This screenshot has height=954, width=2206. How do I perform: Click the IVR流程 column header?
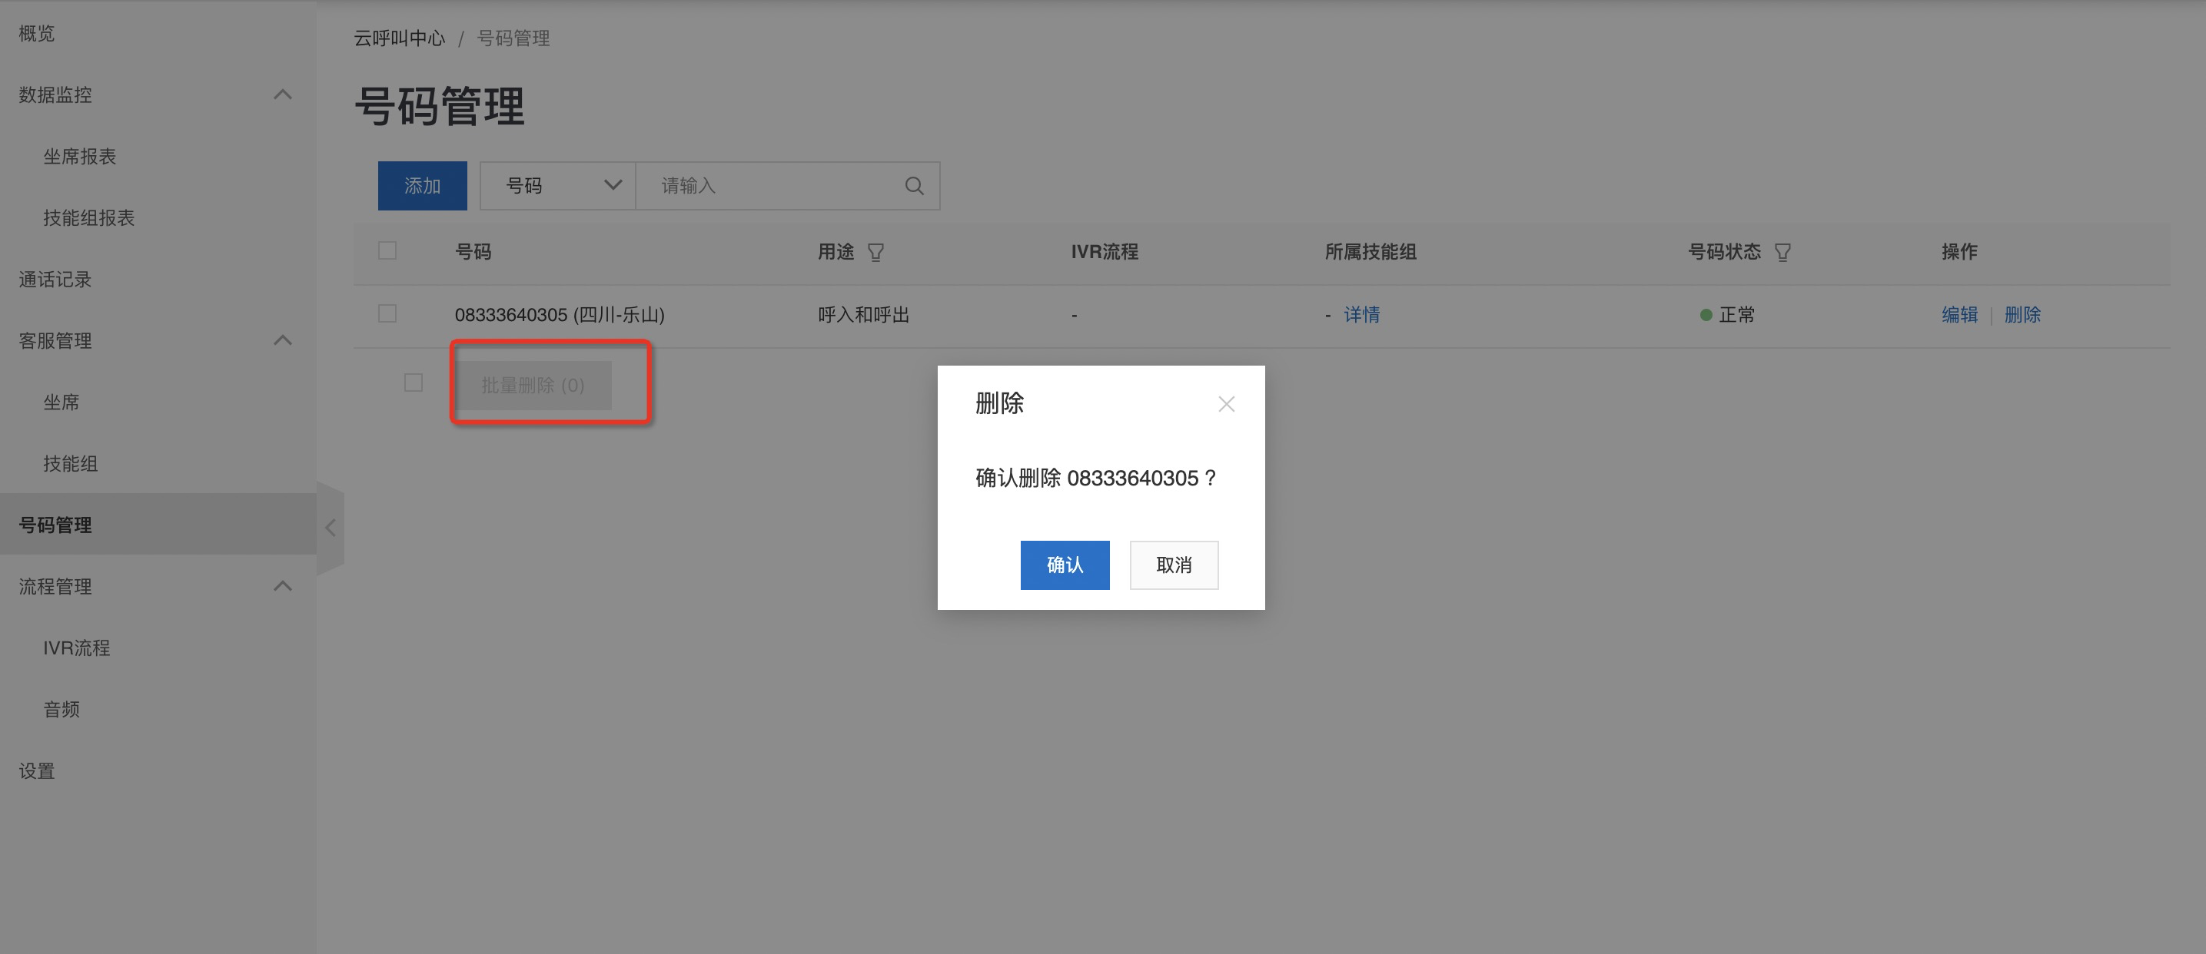click(x=1105, y=251)
